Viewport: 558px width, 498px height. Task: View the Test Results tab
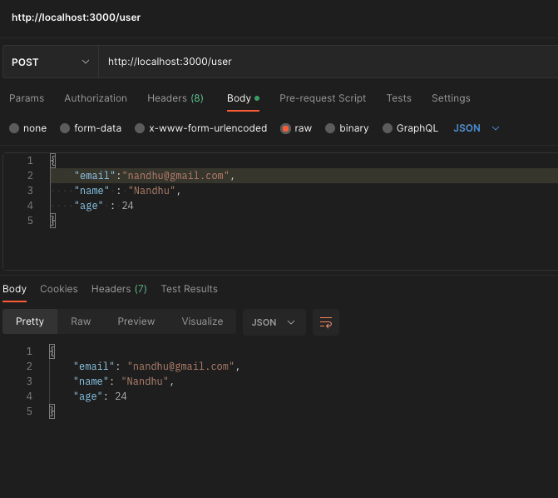point(190,289)
